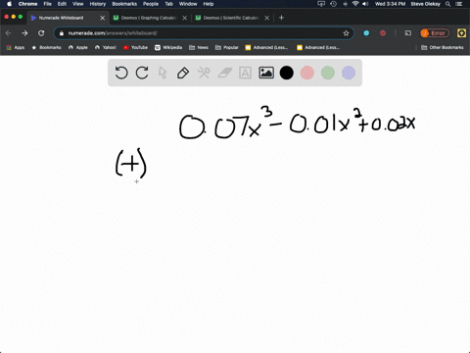Insert an image onto the whiteboard
This screenshot has width=470, height=353.
pos(266,73)
